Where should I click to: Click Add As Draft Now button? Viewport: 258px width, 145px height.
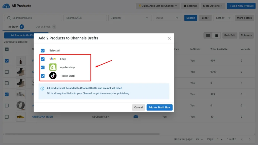(159, 108)
